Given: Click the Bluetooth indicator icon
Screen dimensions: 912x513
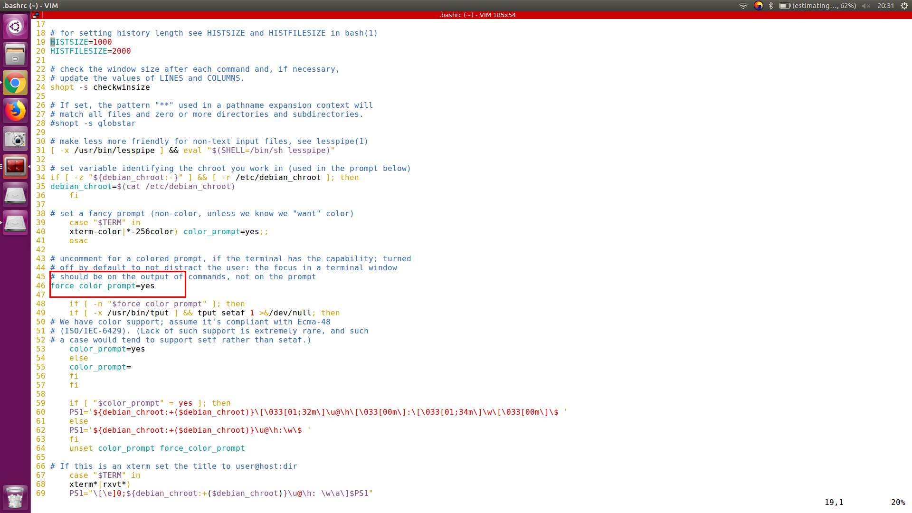Looking at the screenshot, I should (x=771, y=6).
